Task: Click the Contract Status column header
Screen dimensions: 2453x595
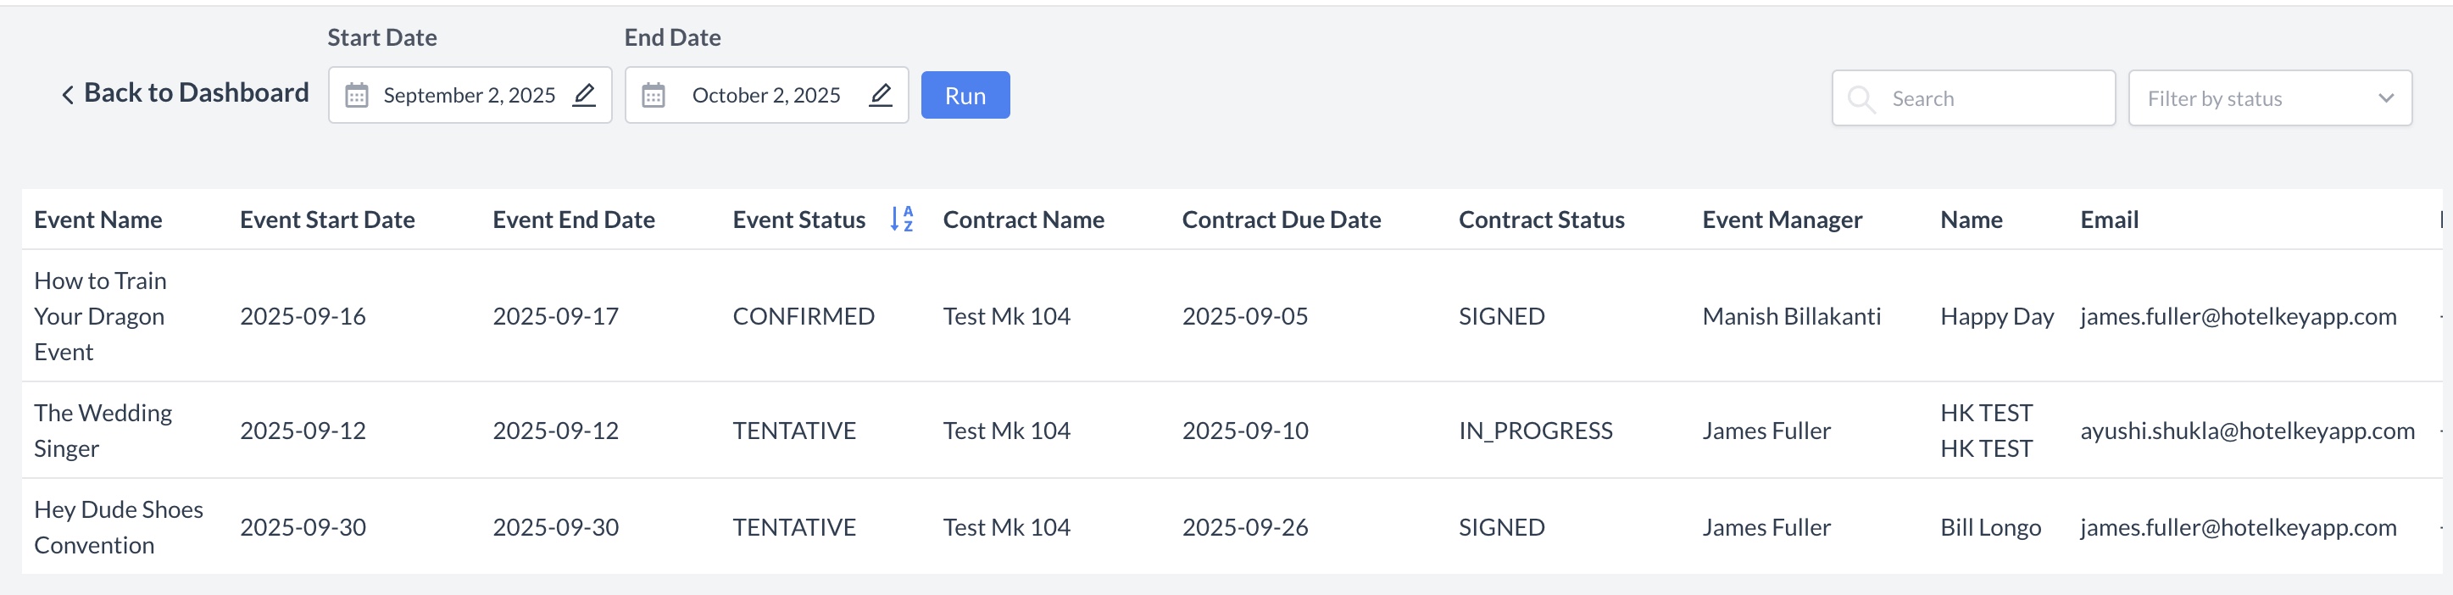Action: click(1541, 220)
